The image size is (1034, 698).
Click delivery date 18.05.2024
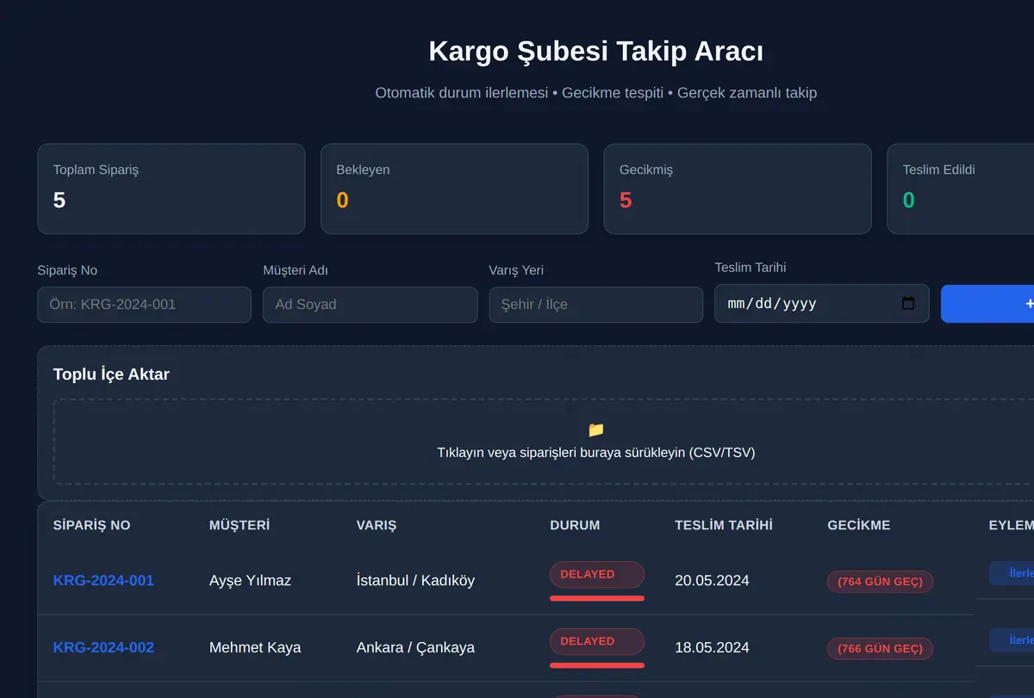click(x=712, y=648)
